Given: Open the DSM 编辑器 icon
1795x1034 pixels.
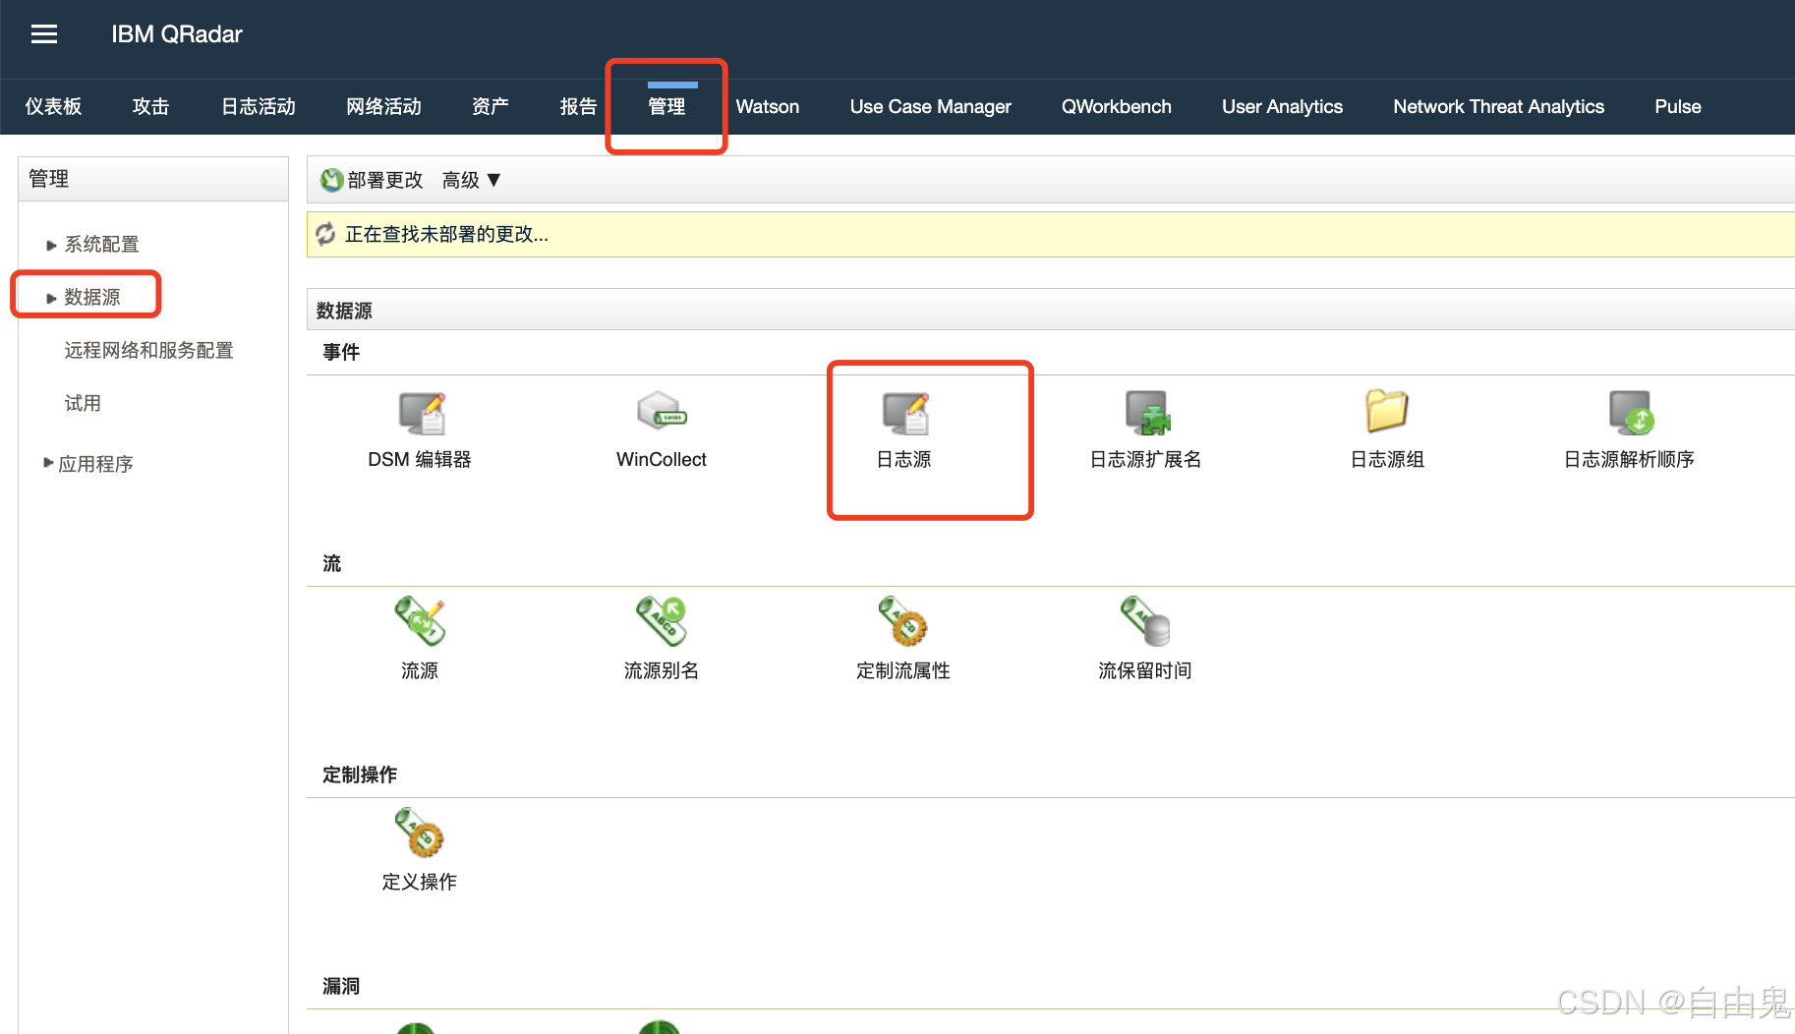Looking at the screenshot, I should click(x=422, y=413).
